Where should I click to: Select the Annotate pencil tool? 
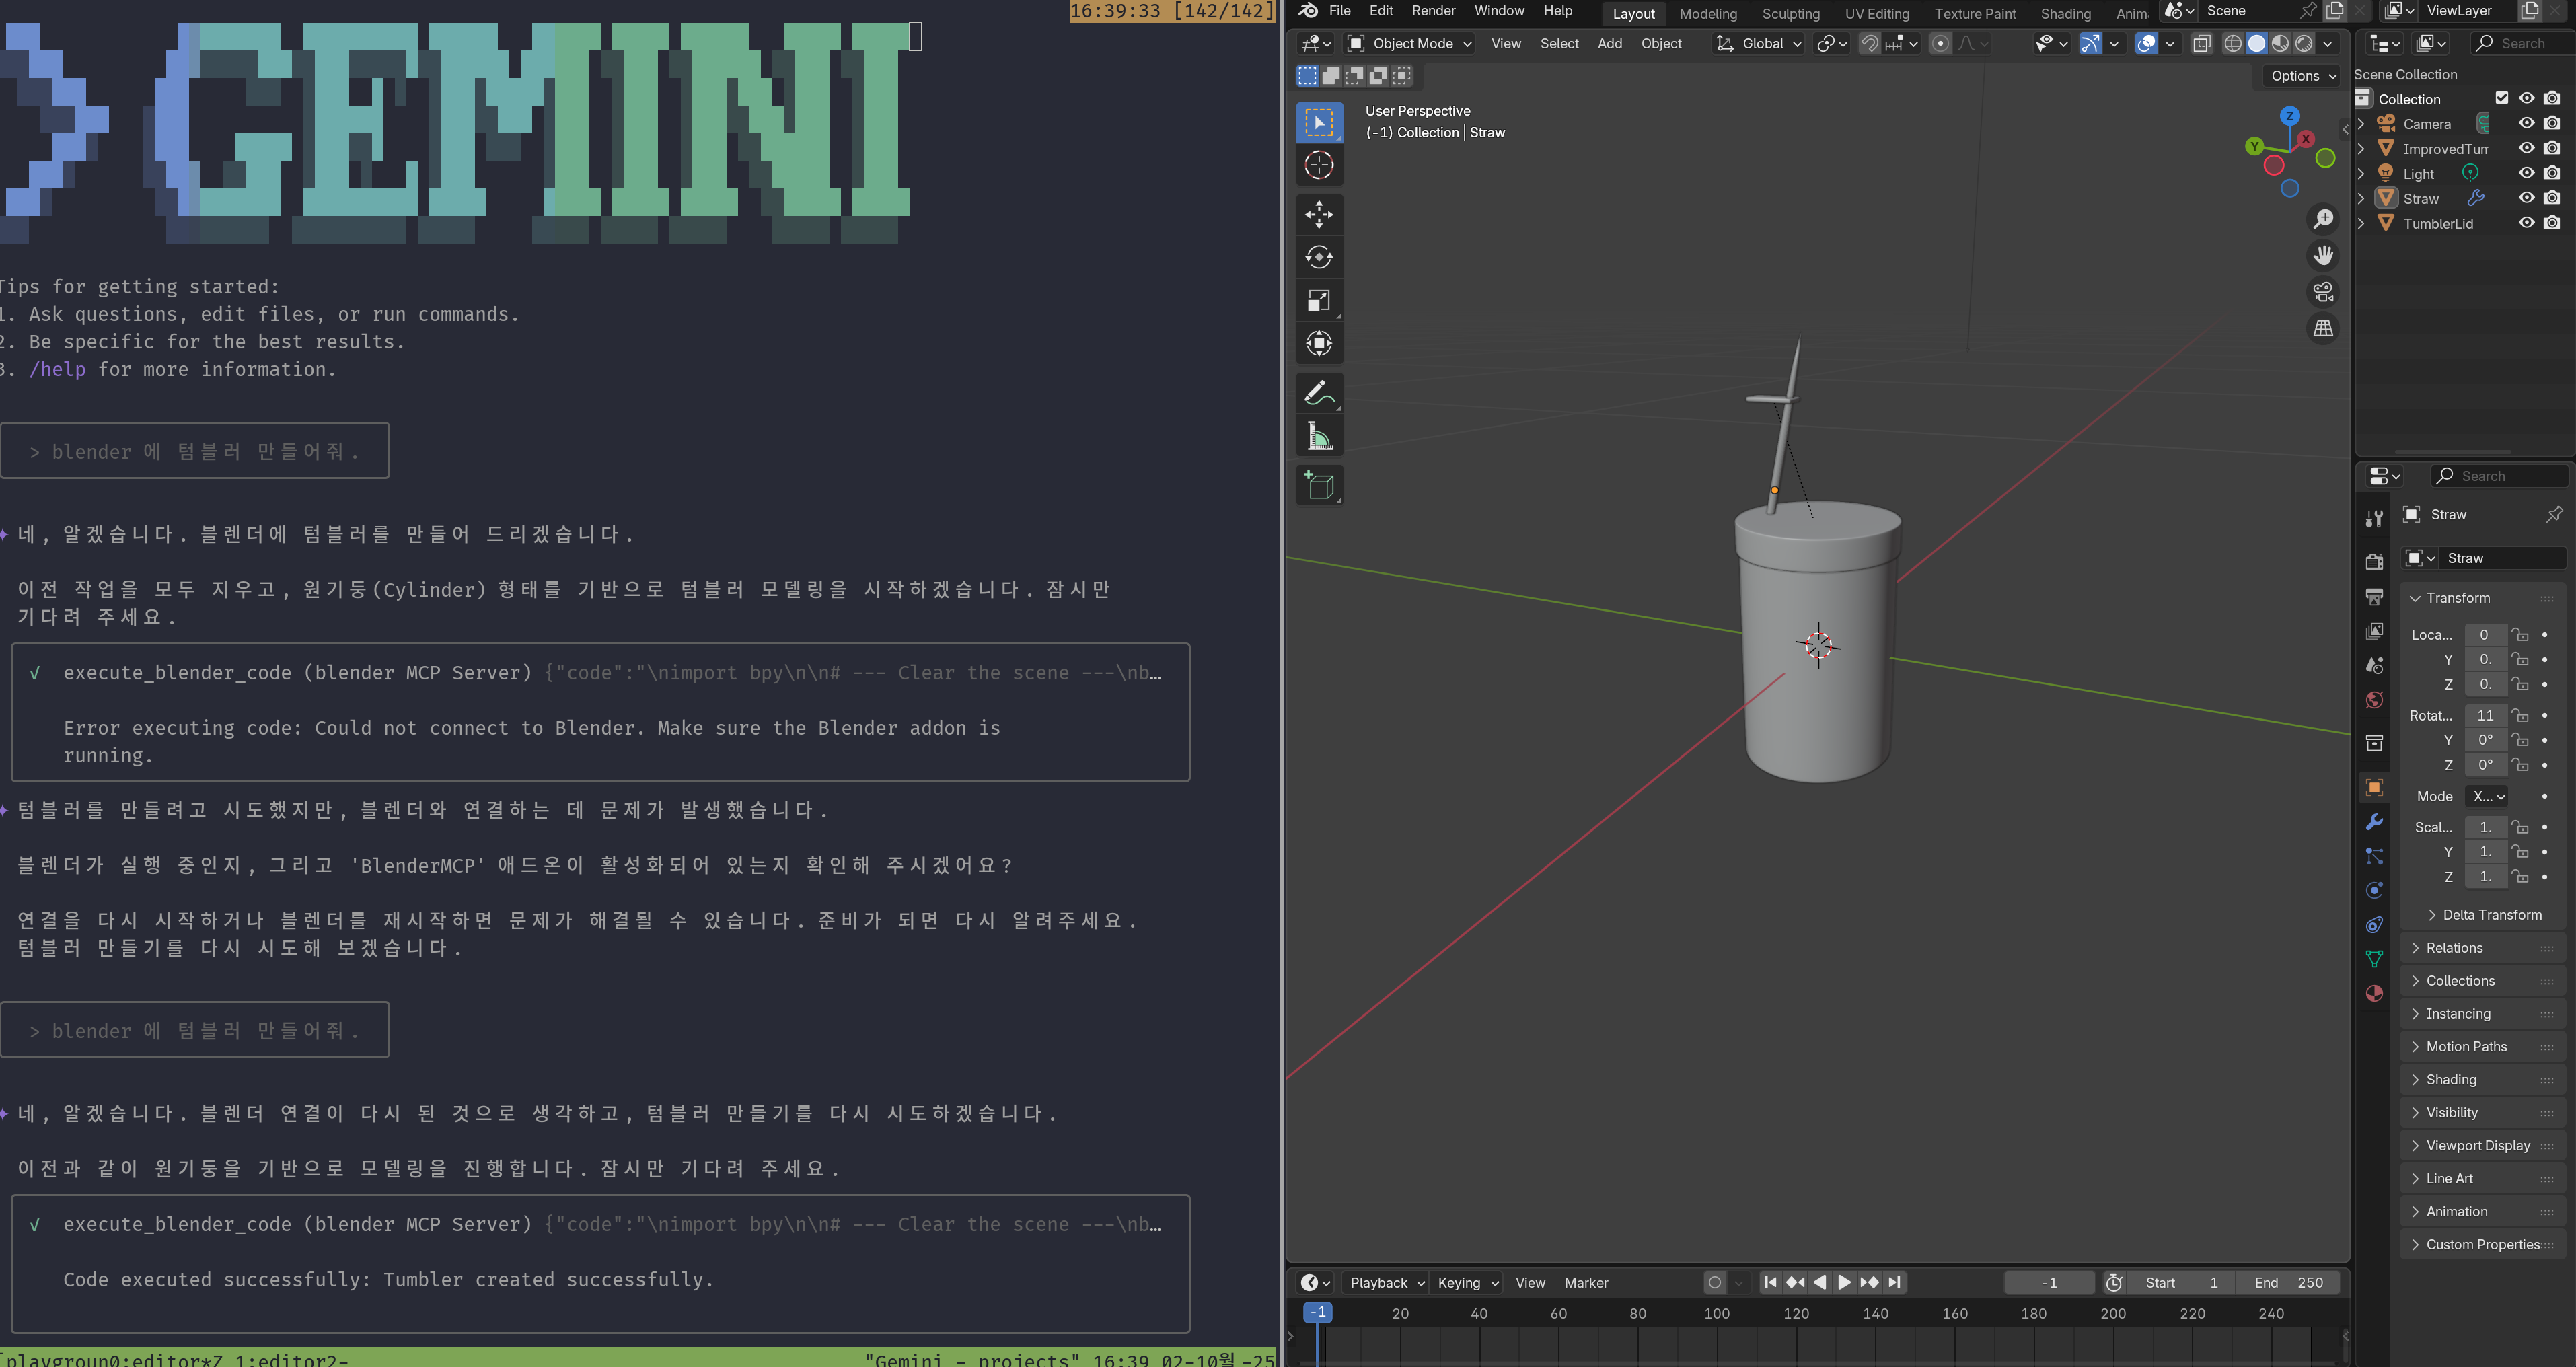[1319, 393]
